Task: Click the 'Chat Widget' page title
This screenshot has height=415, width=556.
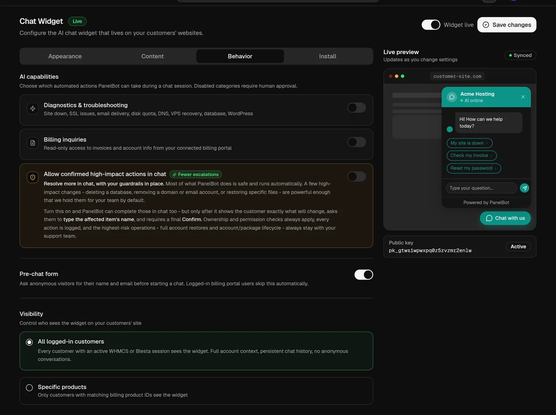Action: click(41, 21)
